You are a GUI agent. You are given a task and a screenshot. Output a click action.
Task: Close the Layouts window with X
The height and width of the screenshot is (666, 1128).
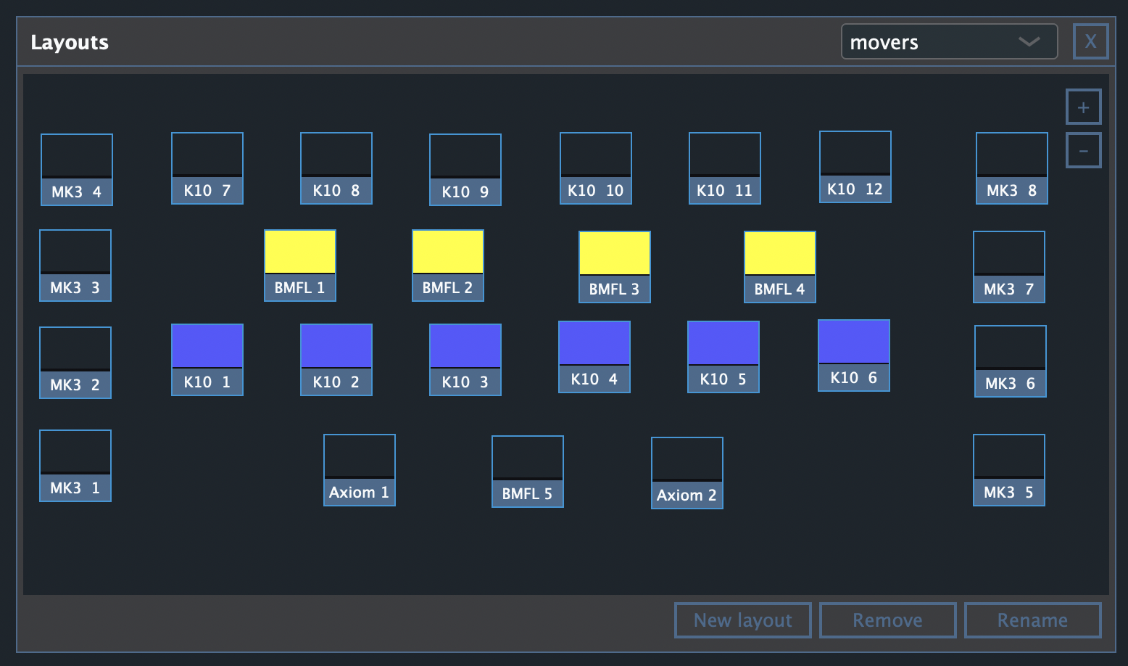(1090, 41)
